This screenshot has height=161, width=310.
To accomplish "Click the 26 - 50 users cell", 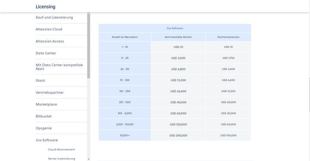I will pos(125,69).
